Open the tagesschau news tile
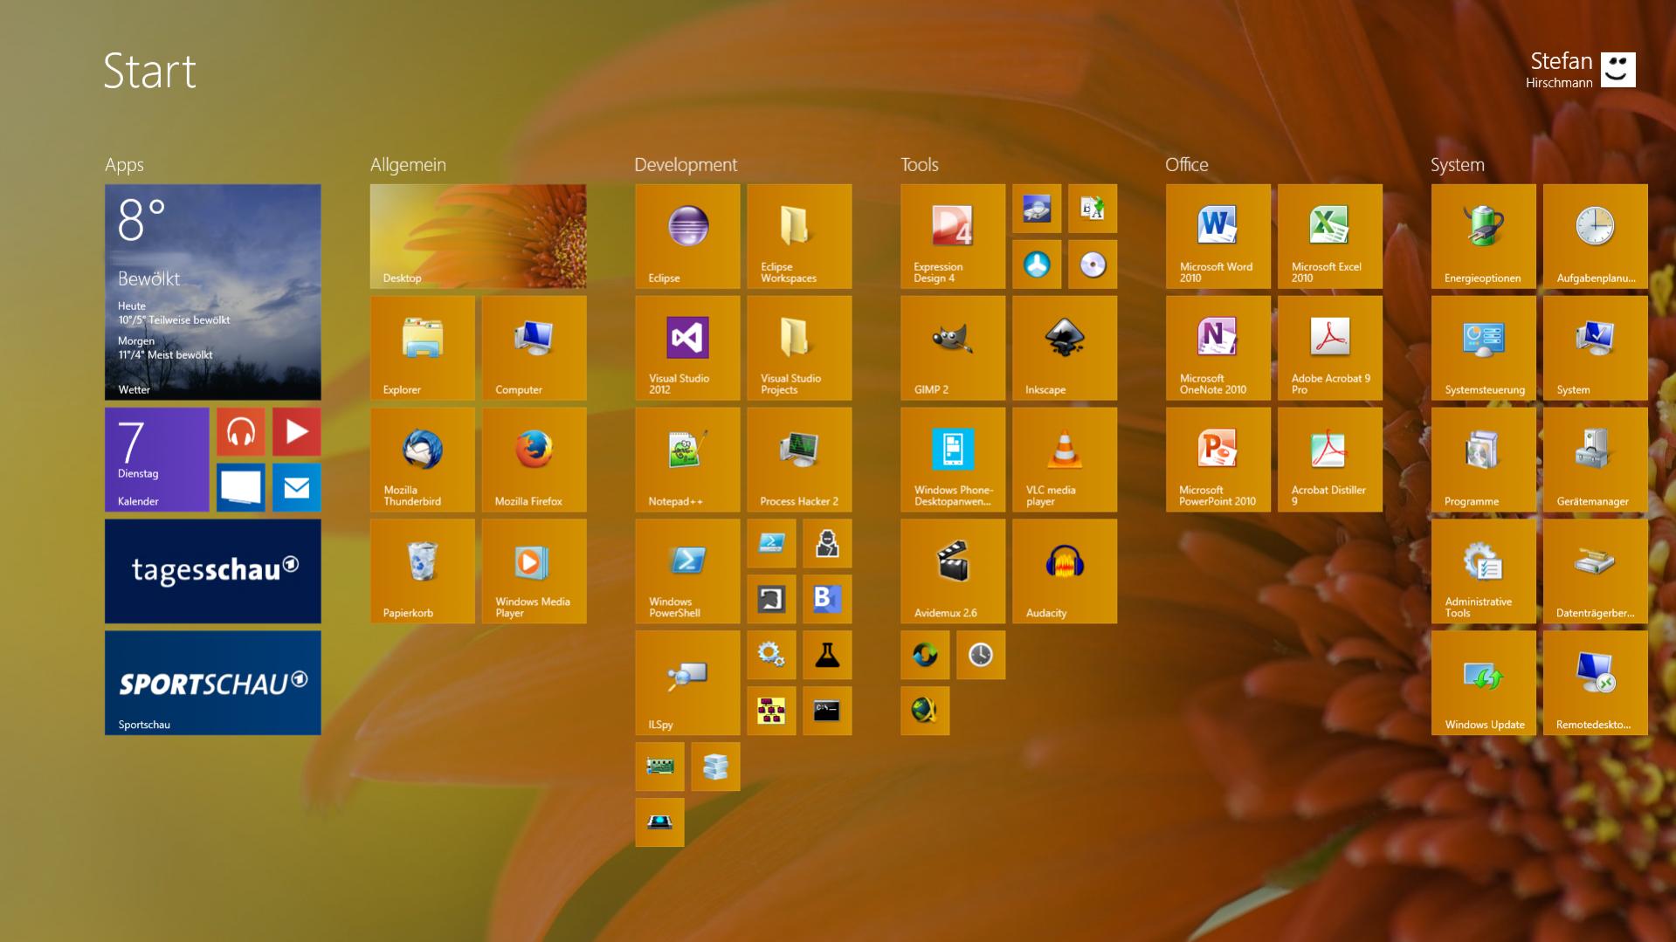The width and height of the screenshot is (1676, 942). pyautogui.click(x=213, y=571)
